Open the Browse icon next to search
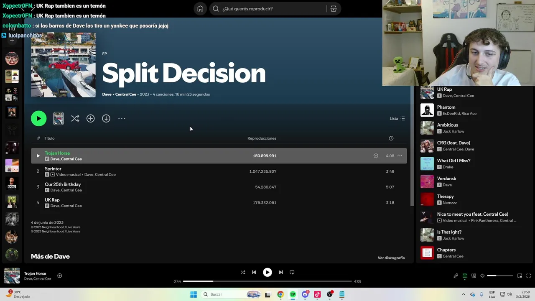Viewport: 535px width, 301px height. (x=333, y=9)
